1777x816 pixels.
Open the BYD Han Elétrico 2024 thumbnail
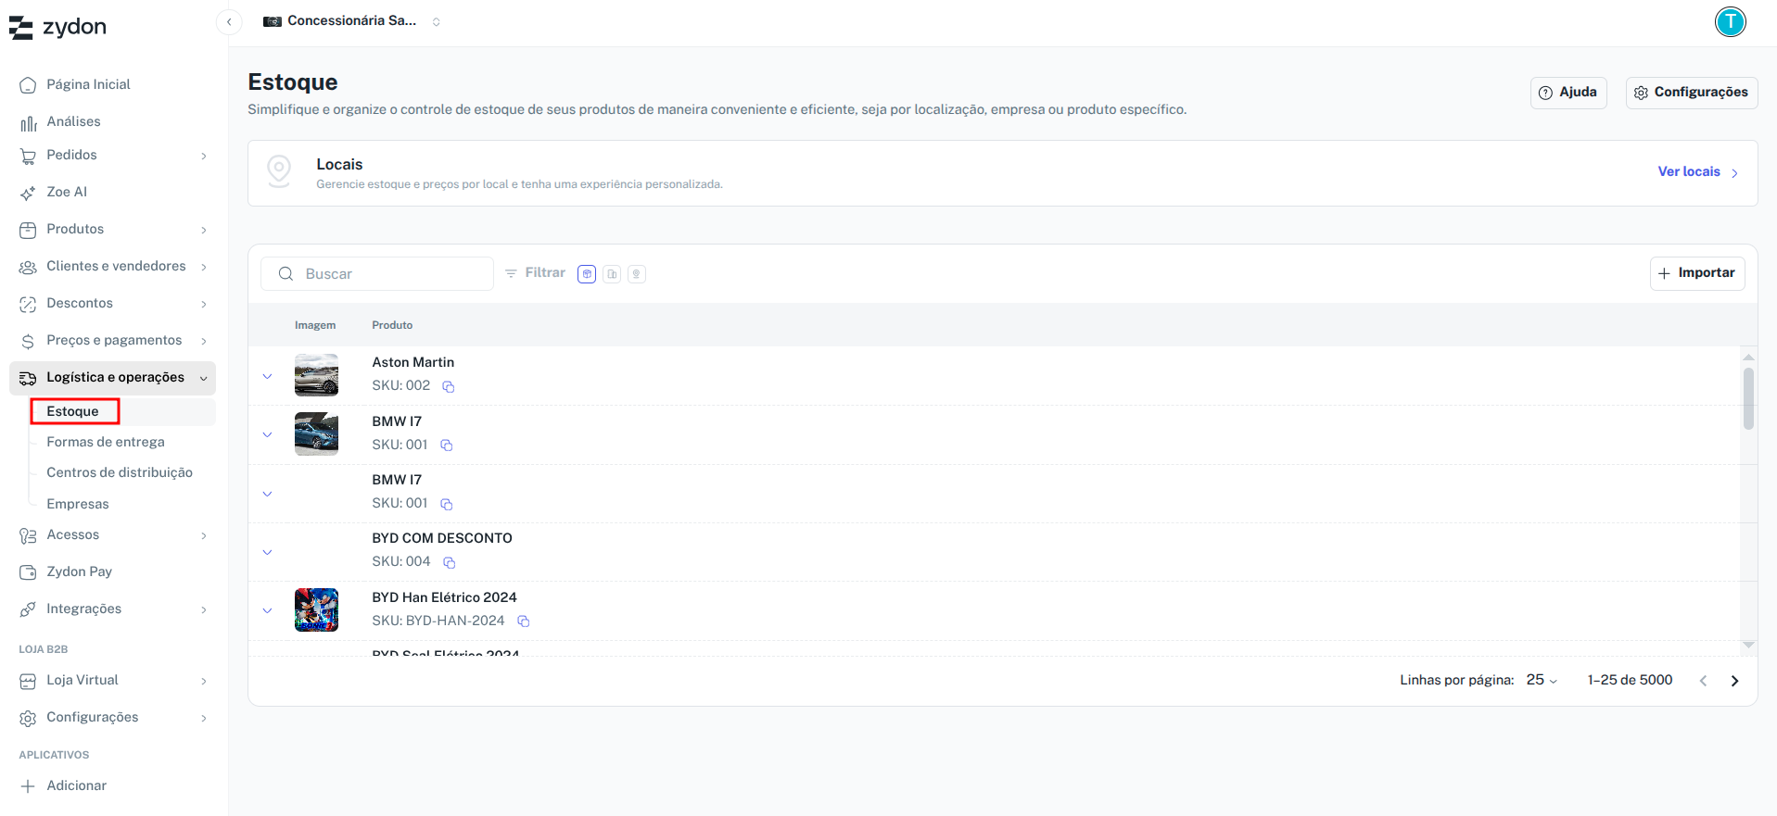pyautogui.click(x=316, y=610)
